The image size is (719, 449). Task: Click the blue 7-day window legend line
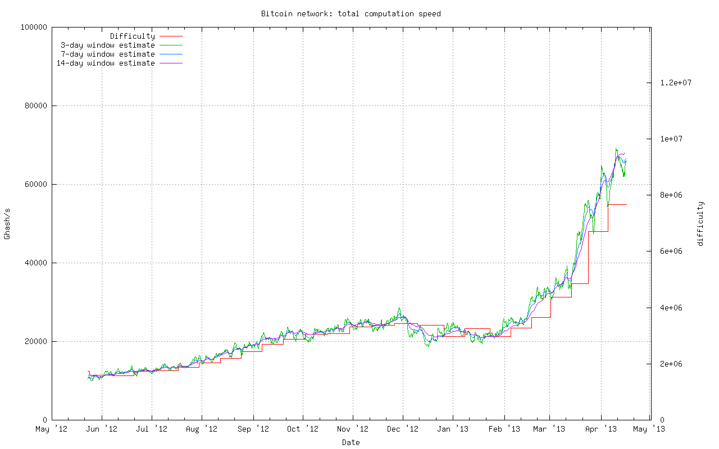click(x=171, y=54)
